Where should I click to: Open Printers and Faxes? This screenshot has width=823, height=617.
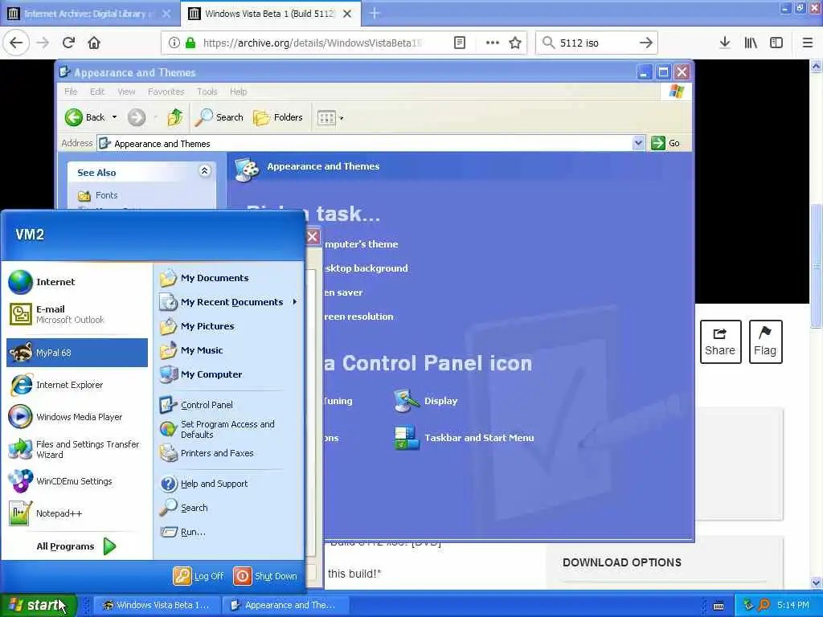pyautogui.click(x=229, y=453)
